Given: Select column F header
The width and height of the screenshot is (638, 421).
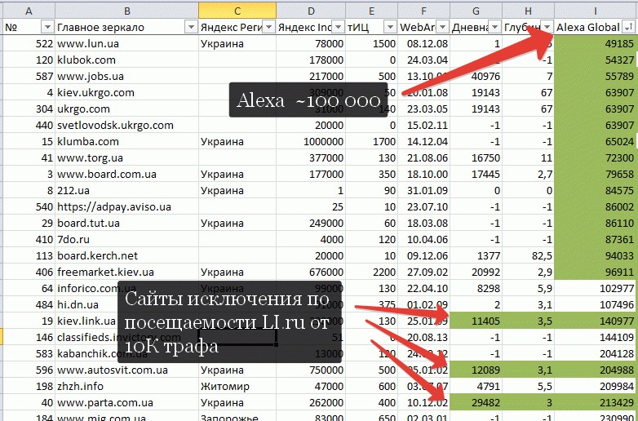Looking at the screenshot, I should [x=423, y=11].
